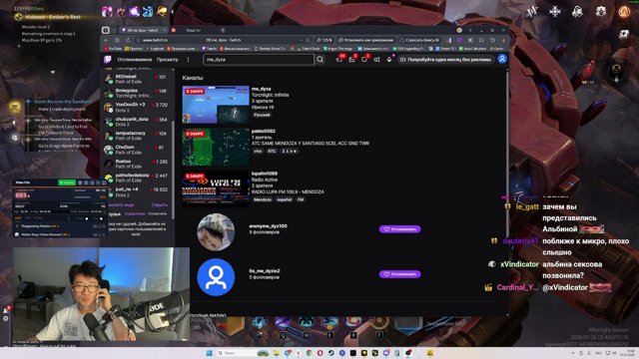The width and height of the screenshot is (639, 359).
Task: Click the green button in the small overlay widget
Action: point(67,182)
